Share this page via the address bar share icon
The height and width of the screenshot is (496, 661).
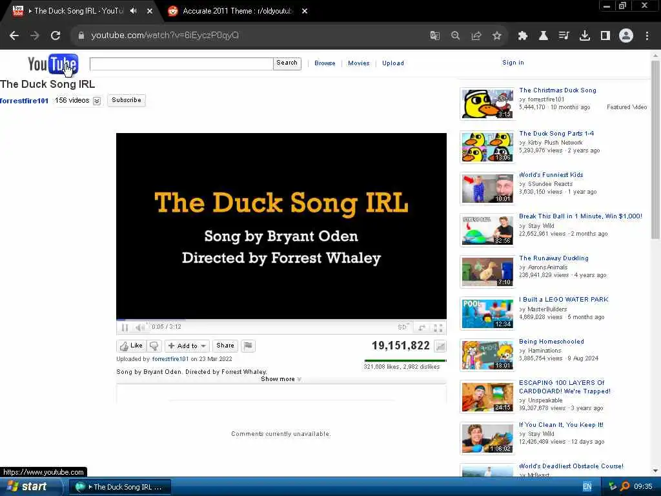click(x=476, y=36)
